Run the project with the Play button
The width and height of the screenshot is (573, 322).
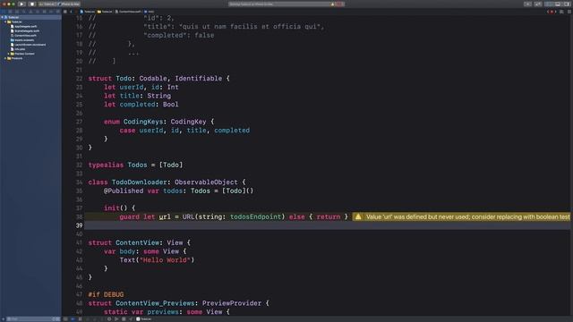point(21,4)
